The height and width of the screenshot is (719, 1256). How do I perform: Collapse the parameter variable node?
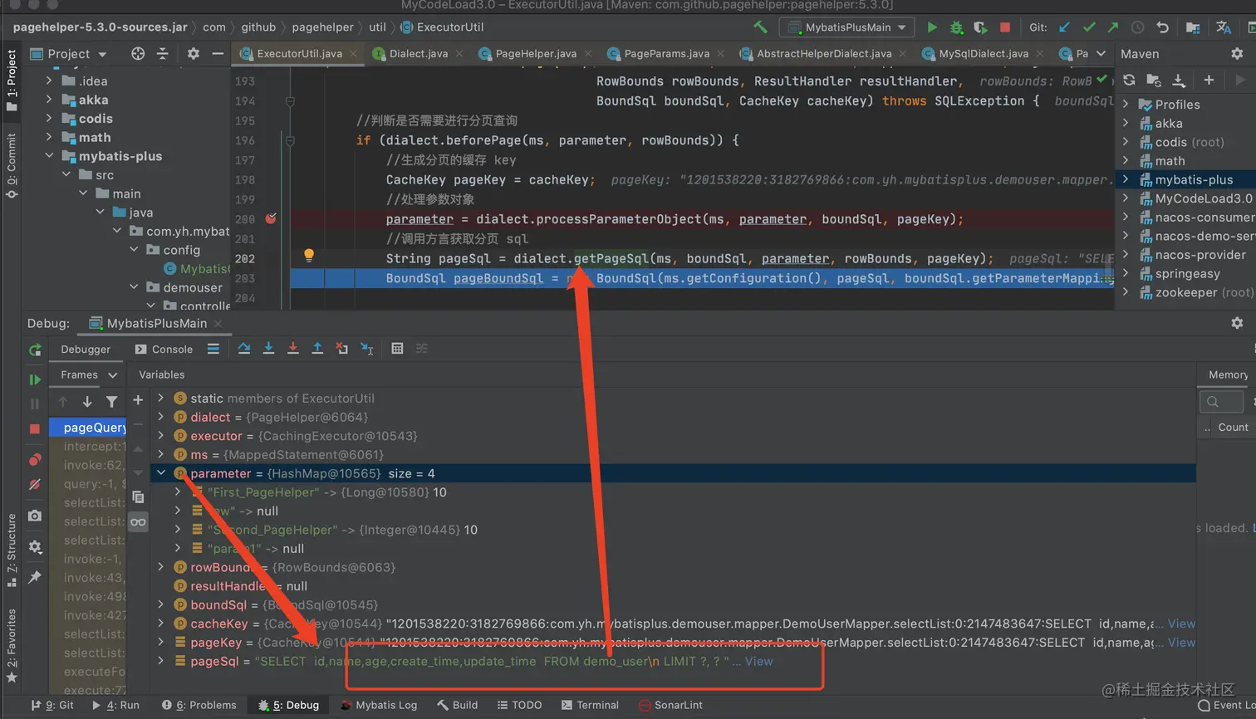pos(161,473)
